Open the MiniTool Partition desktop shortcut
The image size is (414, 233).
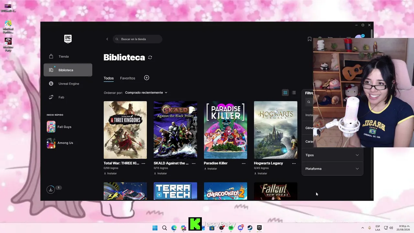pos(8,27)
